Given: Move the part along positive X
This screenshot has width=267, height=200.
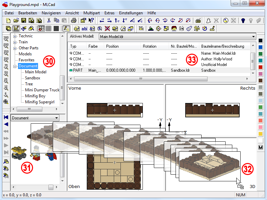Looking at the screenshot, I should [109, 21].
